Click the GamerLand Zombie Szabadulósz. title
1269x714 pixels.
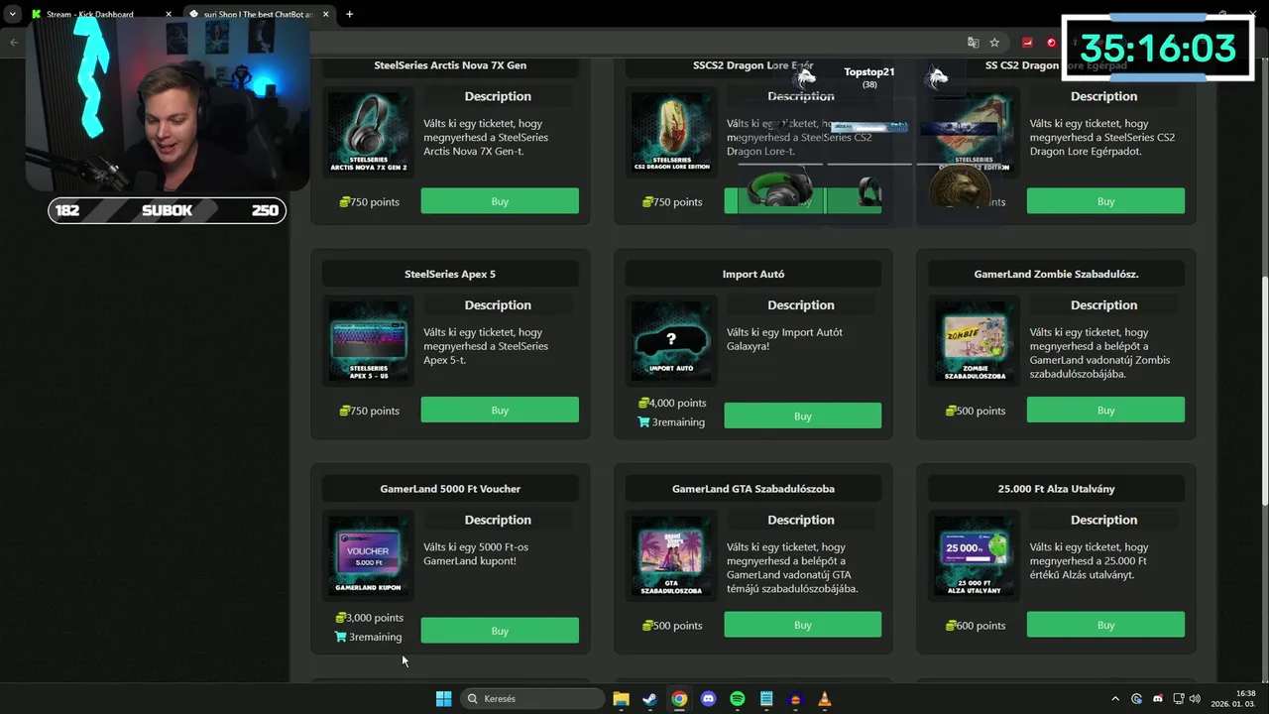tap(1056, 274)
